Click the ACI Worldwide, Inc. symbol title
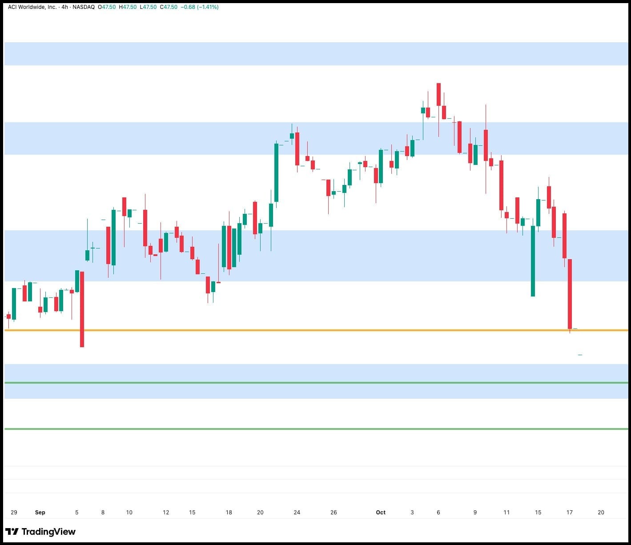The image size is (631, 545). [32, 7]
